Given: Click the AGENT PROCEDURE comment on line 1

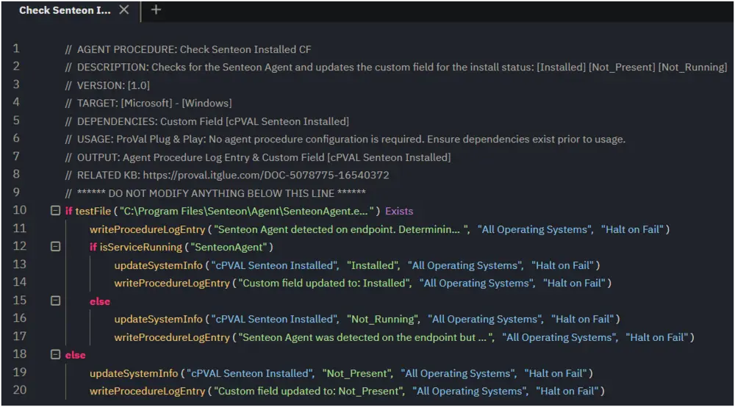Looking at the screenshot, I should pos(188,49).
